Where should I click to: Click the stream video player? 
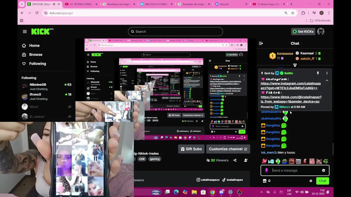tap(166, 89)
